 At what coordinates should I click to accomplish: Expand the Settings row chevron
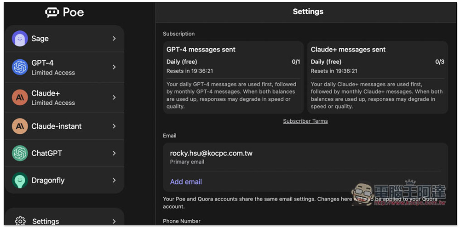point(114,221)
